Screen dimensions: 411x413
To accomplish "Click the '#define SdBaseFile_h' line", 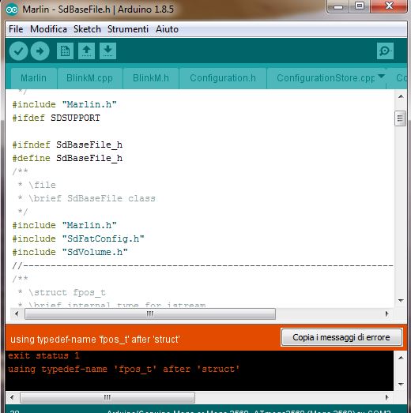I will (67, 158).
